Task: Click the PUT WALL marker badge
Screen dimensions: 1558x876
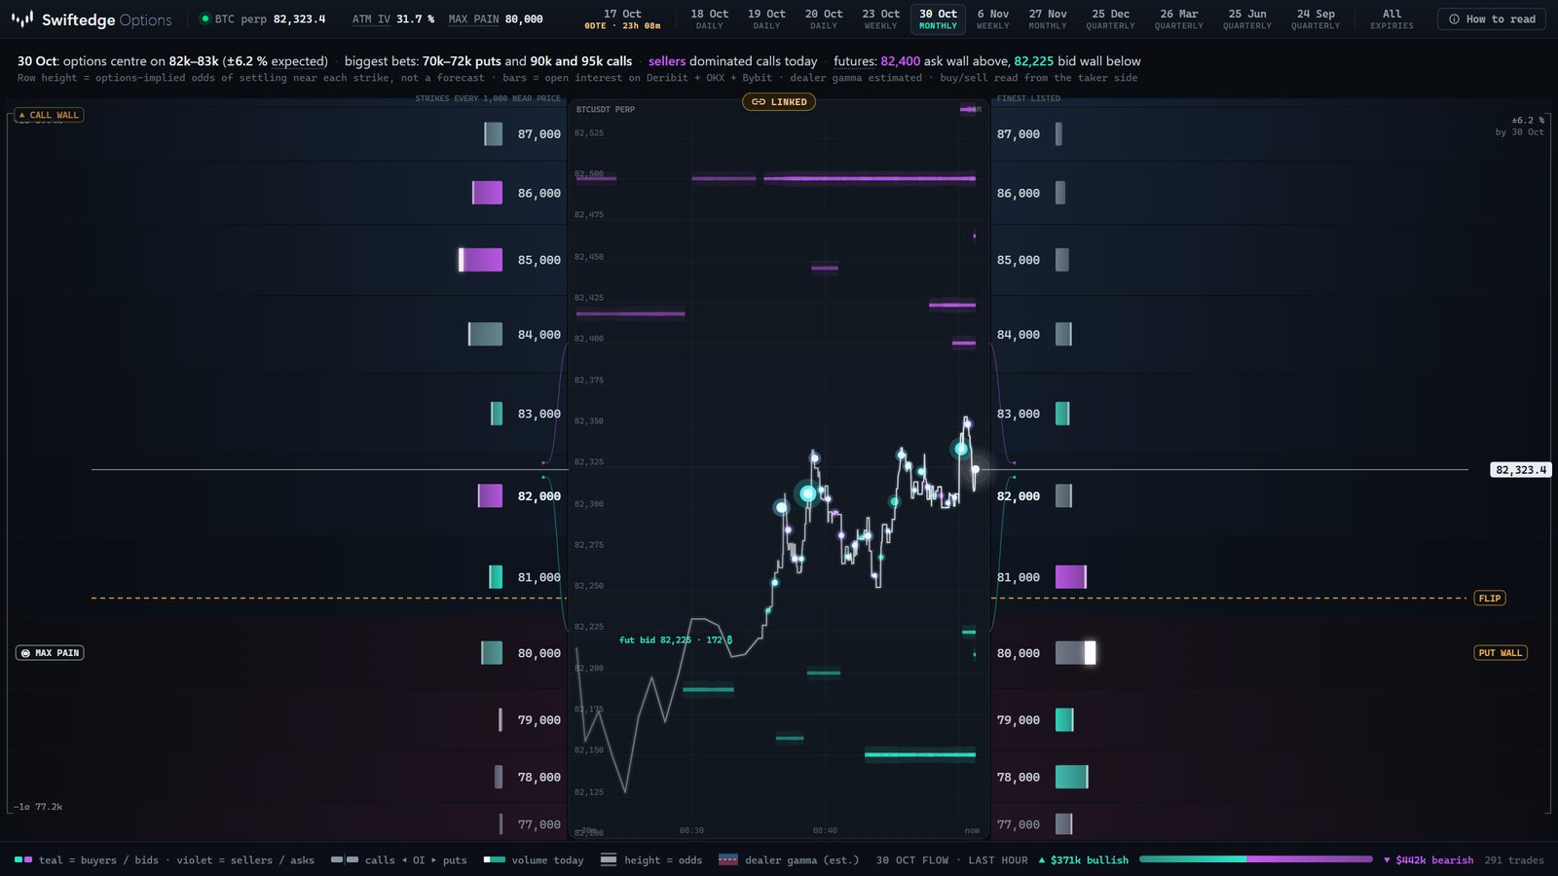Action: coord(1500,653)
